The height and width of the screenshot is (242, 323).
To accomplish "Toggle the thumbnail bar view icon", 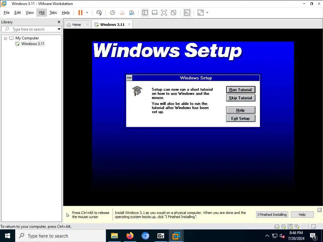I will tap(155, 13).
